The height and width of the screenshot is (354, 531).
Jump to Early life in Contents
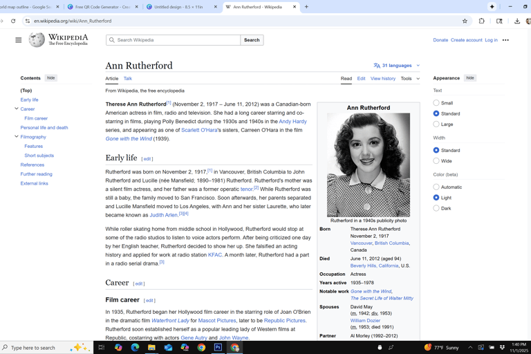(x=29, y=100)
